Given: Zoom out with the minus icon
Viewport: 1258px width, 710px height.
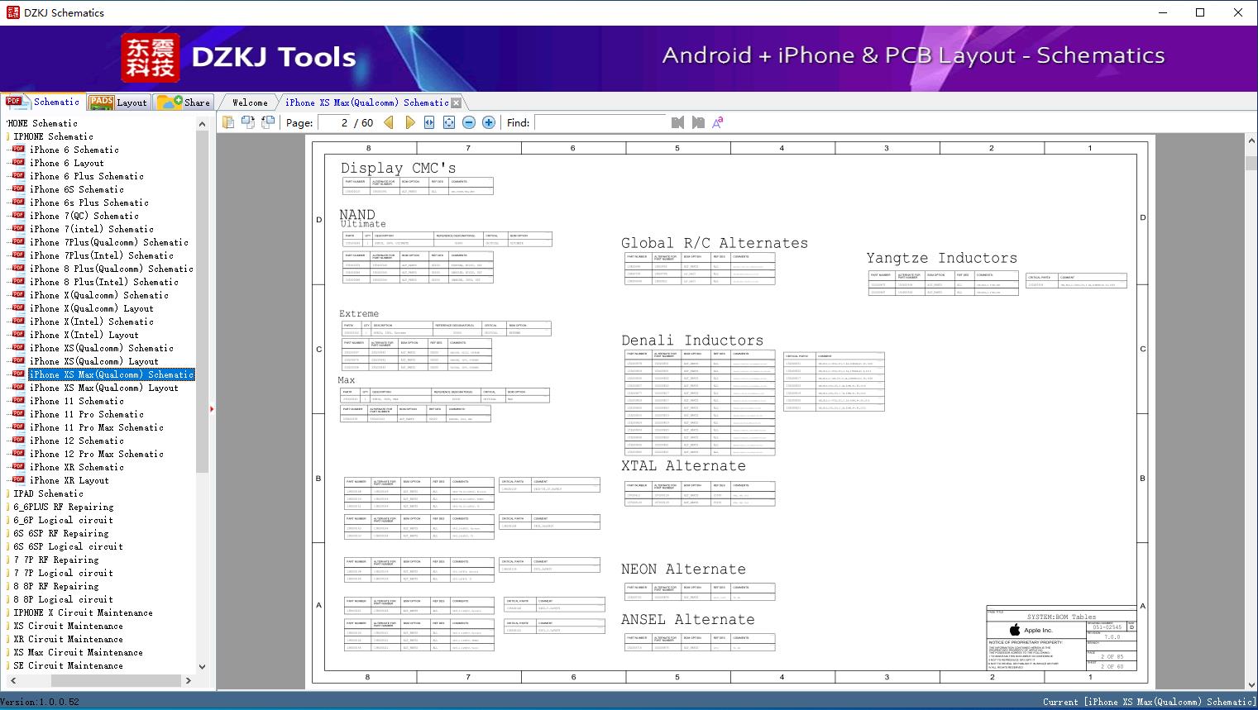Looking at the screenshot, I should pyautogui.click(x=469, y=122).
